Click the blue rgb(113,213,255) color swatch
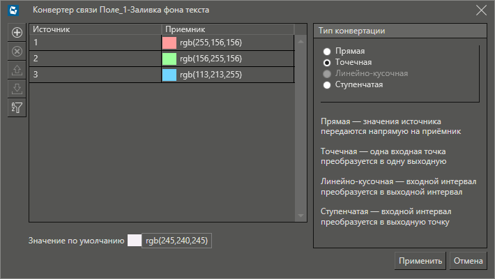This screenshot has width=495, height=279. point(169,75)
